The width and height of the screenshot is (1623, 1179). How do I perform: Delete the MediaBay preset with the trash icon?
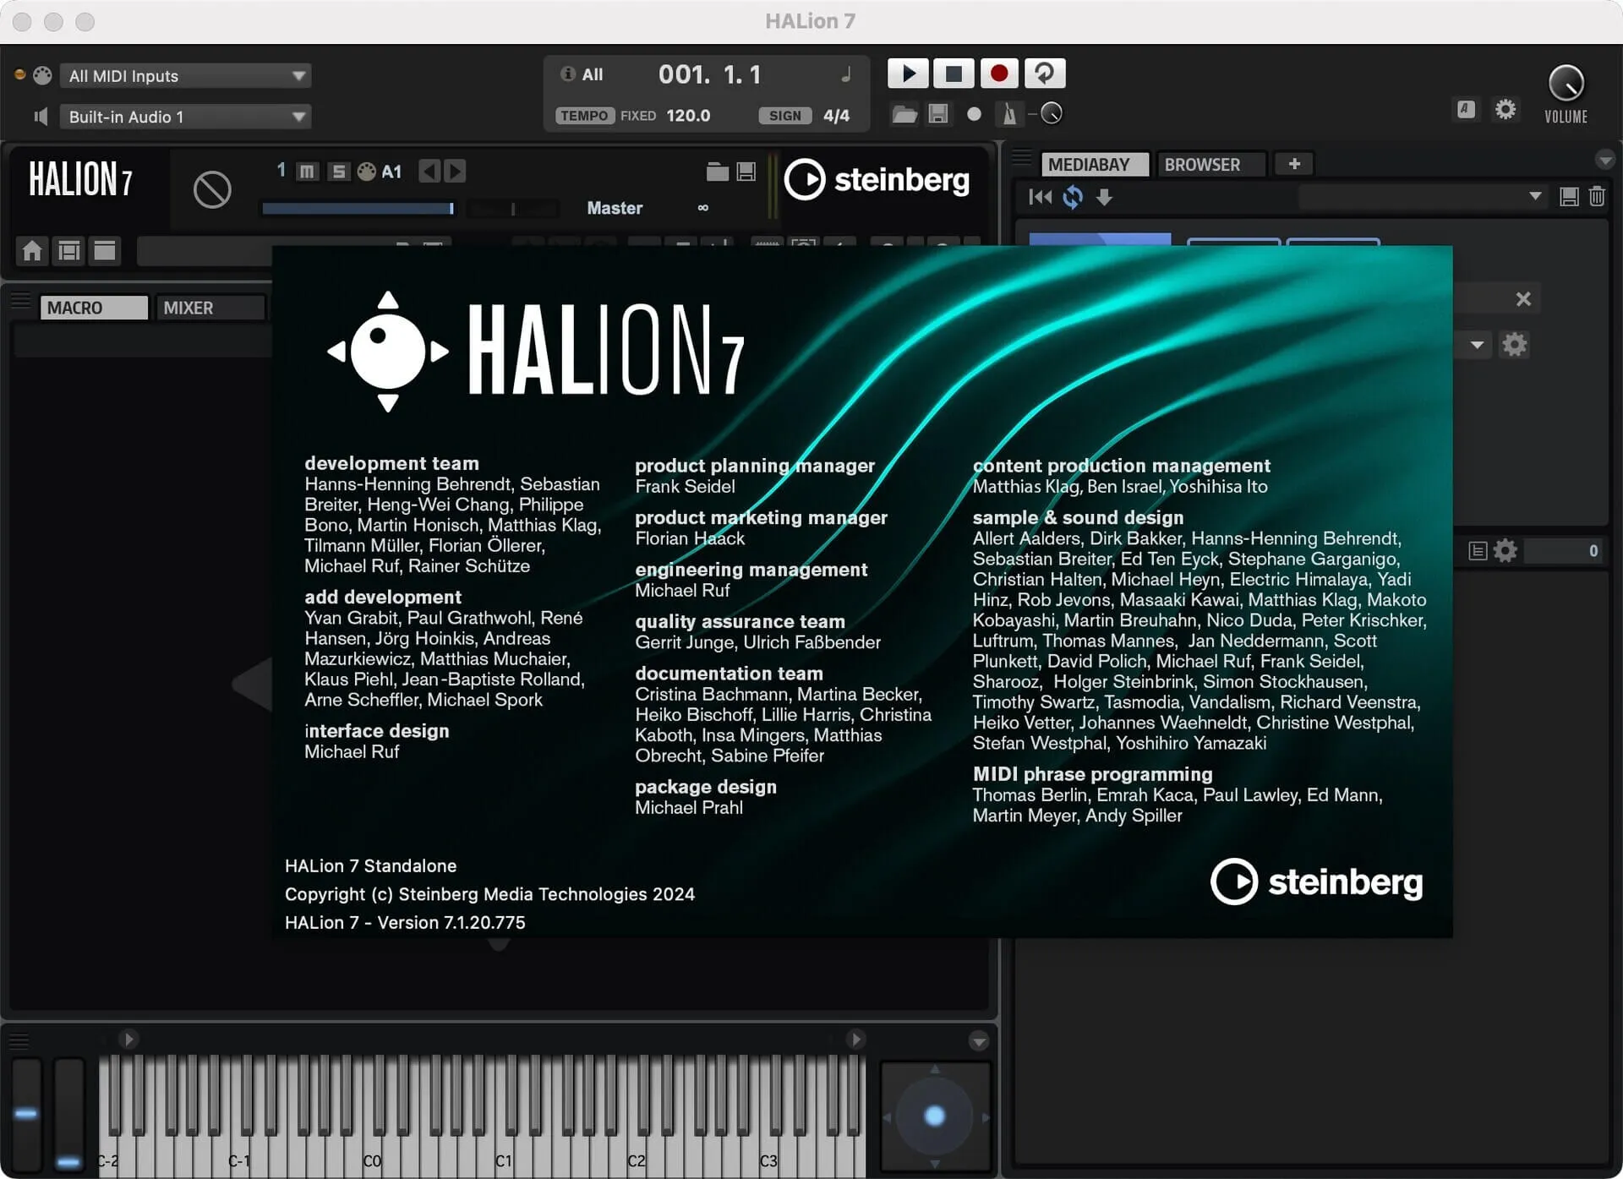tap(1597, 197)
